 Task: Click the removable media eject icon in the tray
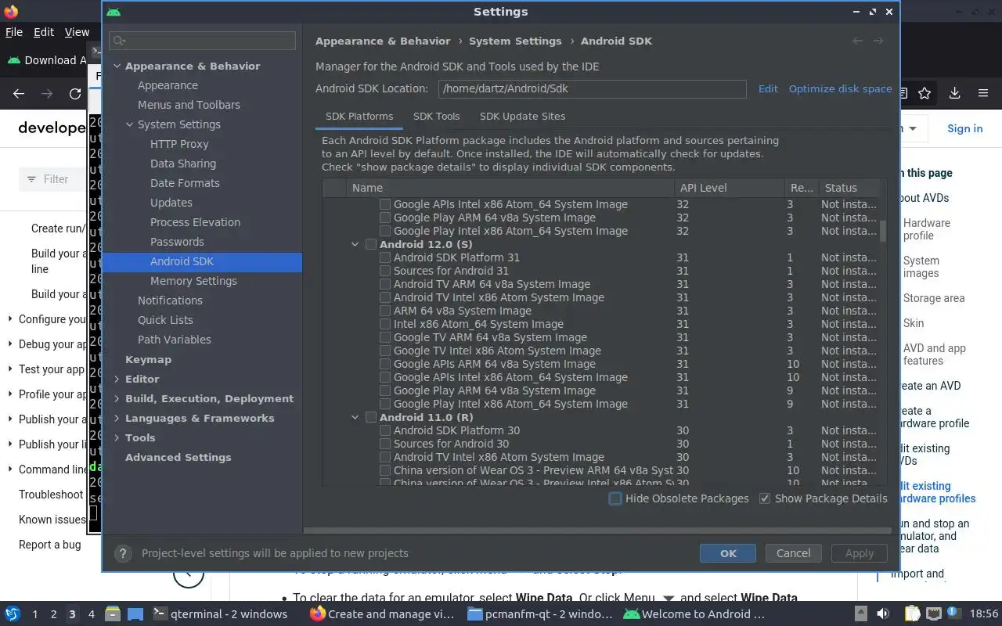[x=860, y=614]
